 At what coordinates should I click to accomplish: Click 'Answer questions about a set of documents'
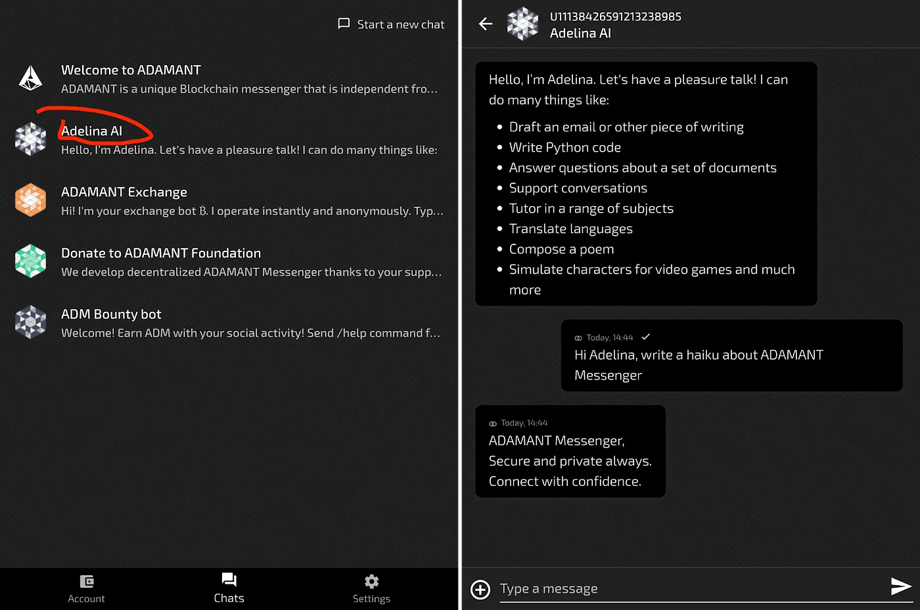(x=643, y=167)
